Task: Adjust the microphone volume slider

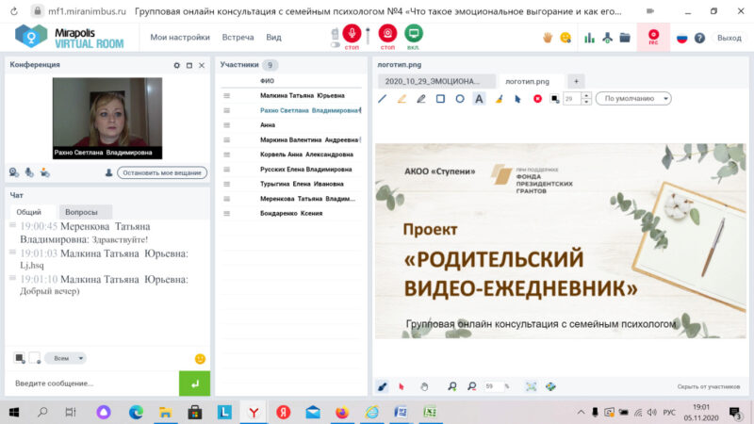Action: click(x=368, y=36)
